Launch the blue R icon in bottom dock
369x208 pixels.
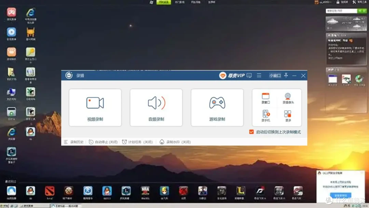point(88,191)
